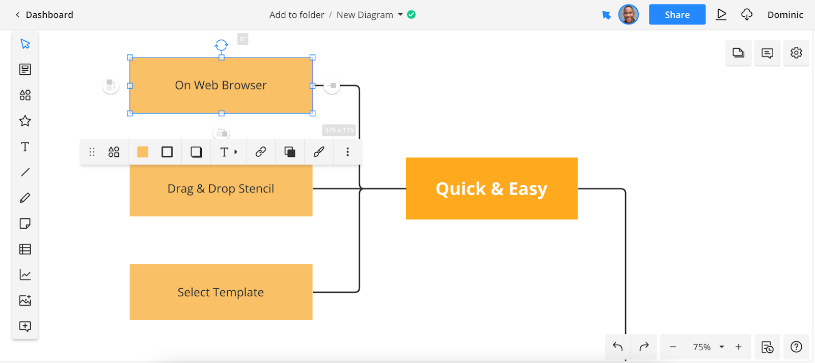Expand the 75% zoom level dropdown
Image resolution: width=815 pixels, height=363 pixels.
(721, 347)
